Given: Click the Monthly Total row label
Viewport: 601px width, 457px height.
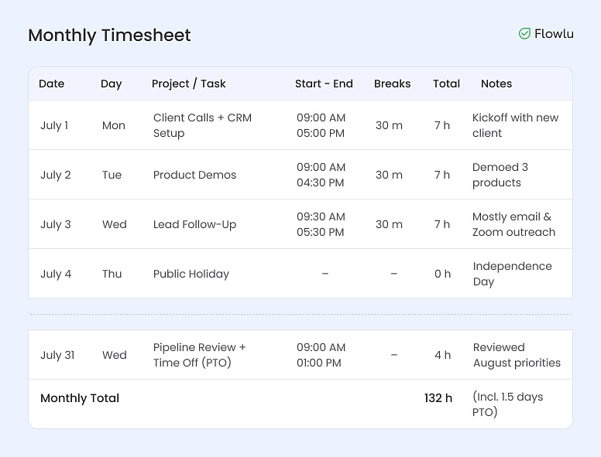Looking at the screenshot, I should pos(80,398).
